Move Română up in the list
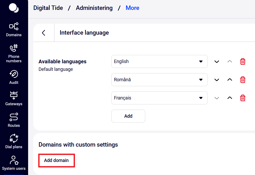Screen dimensions: 255x175 pos(229,80)
